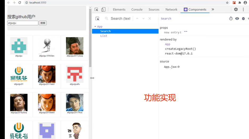Open DevTools settings gear
This screenshot has height=139, width=249.
coord(236,9)
